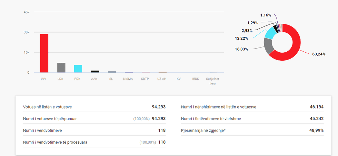
Task: Click the 63,24% donut label
Action: pos(319,54)
